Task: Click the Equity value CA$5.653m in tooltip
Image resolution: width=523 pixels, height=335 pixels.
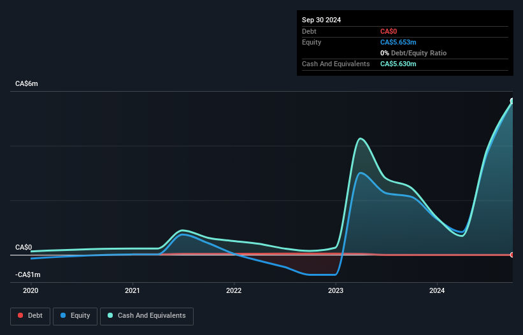Action: pyautogui.click(x=398, y=42)
